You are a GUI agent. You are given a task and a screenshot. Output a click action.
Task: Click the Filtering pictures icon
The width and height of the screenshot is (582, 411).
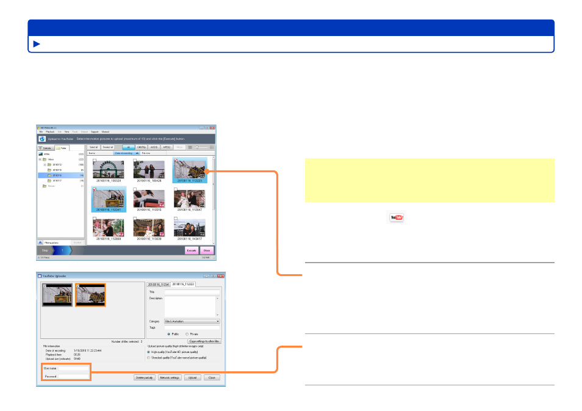click(x=40, y=242)
